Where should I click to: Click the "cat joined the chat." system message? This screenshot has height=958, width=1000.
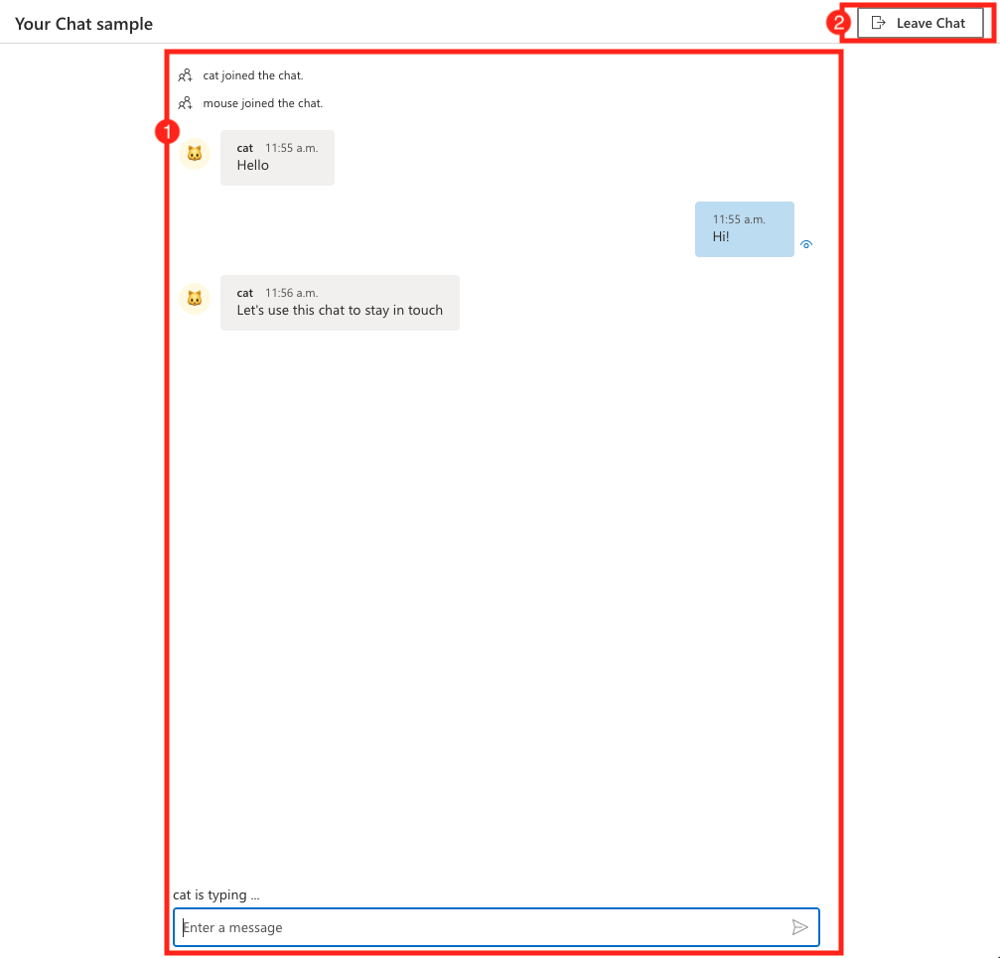click(251, 74)
